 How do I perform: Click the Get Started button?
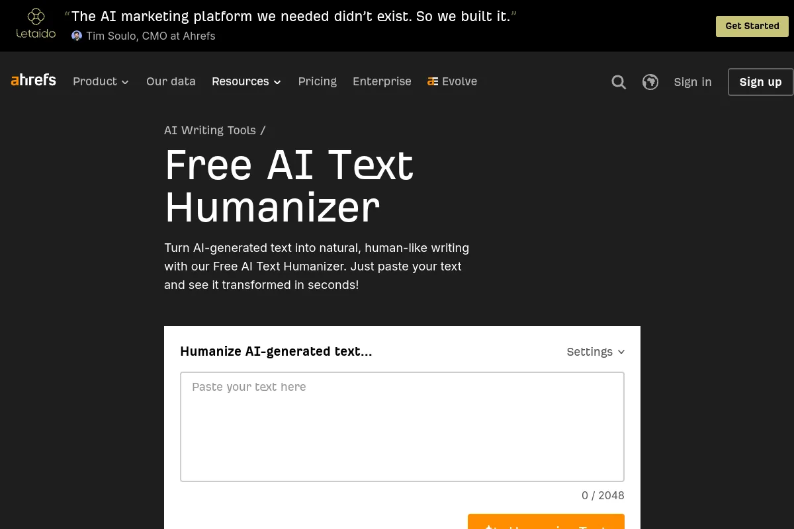(752, 26)
